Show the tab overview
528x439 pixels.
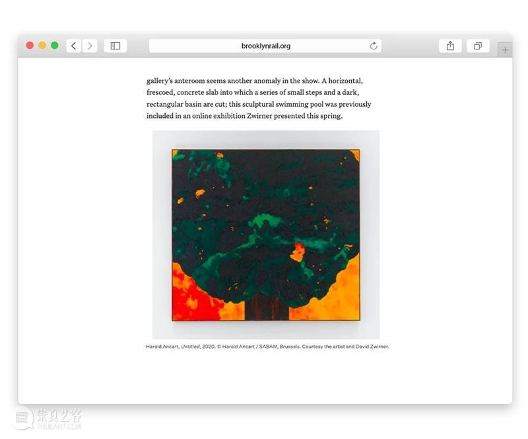coord(478,45)
